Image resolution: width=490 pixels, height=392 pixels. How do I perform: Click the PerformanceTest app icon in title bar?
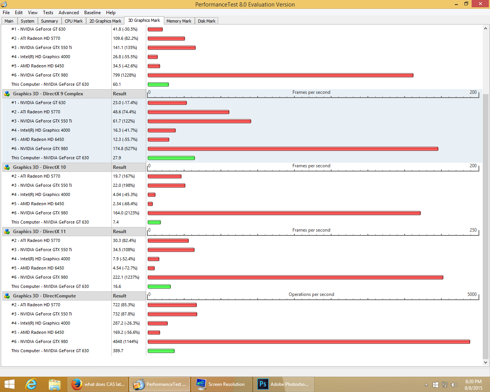click(4, 4)
